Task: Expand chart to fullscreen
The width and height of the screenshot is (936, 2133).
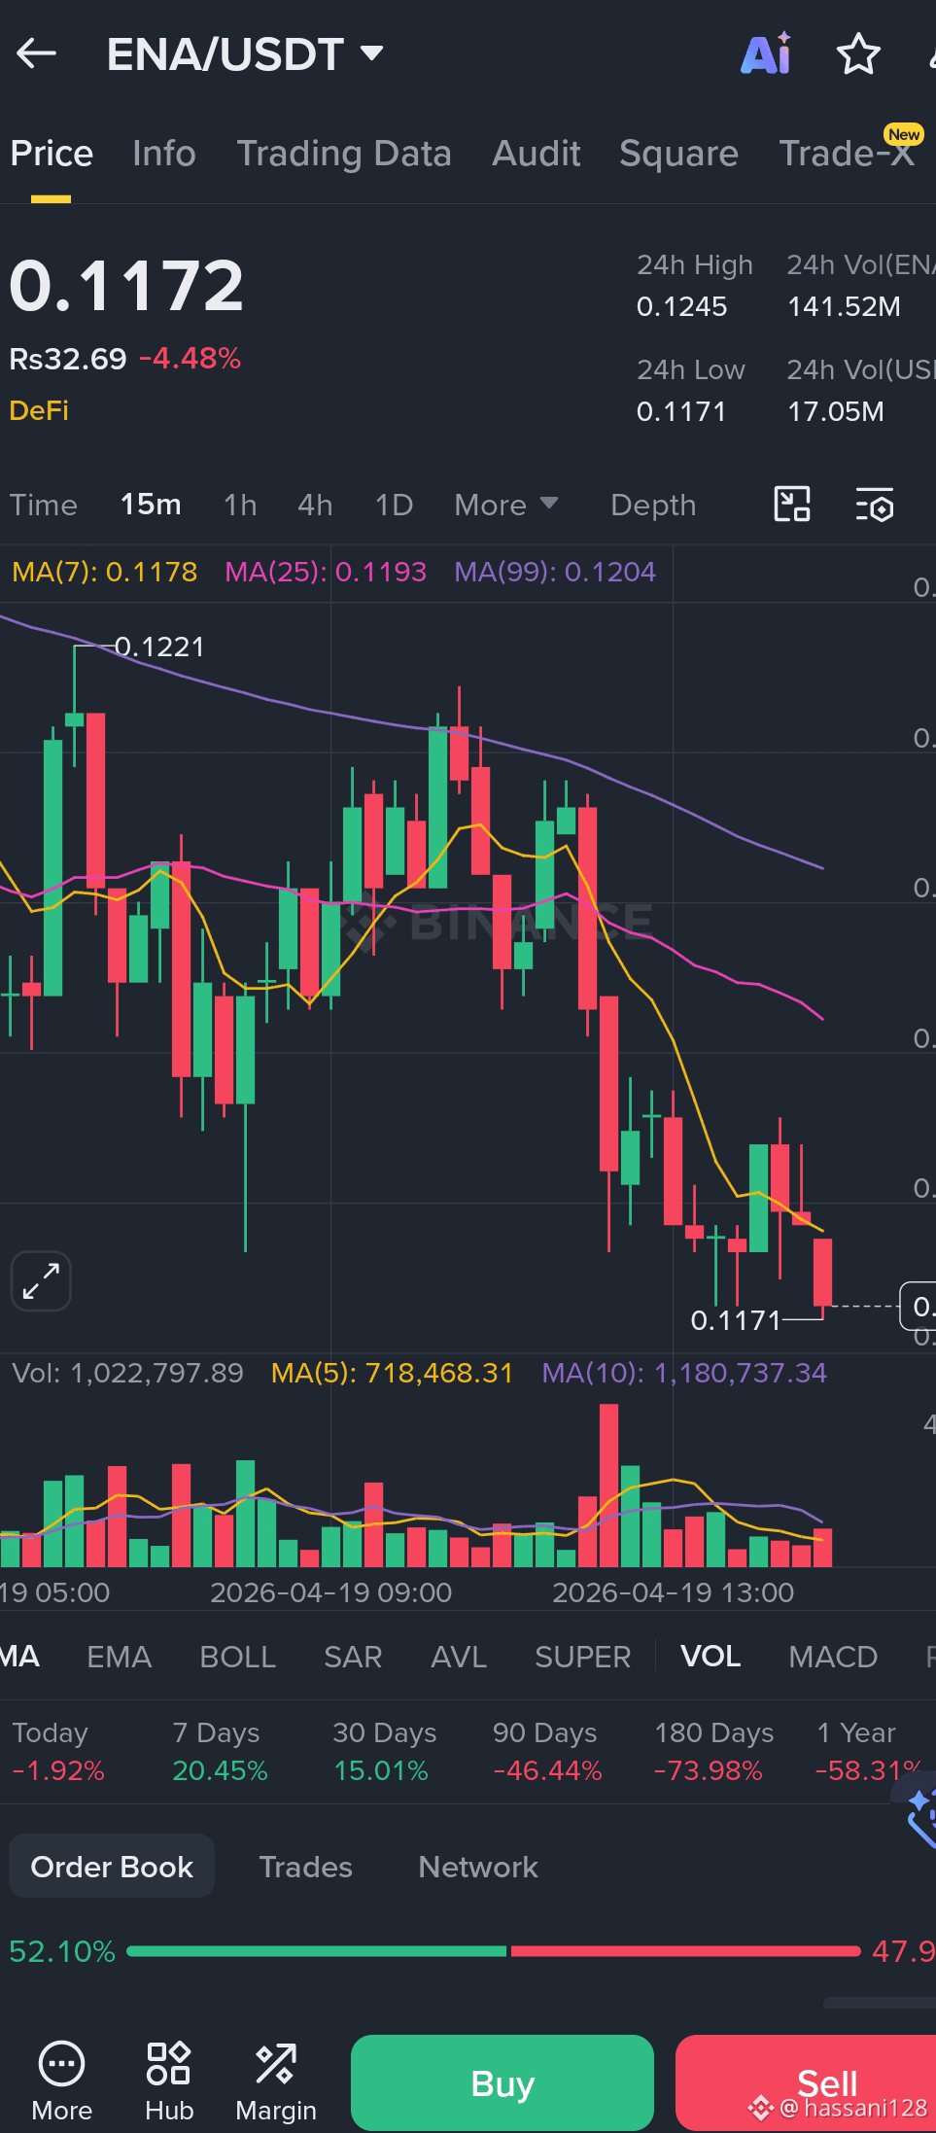Action: pos(41,1280)
